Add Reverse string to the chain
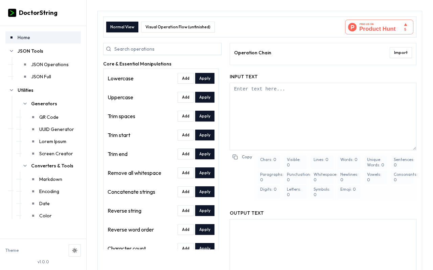 pos(186,211)
